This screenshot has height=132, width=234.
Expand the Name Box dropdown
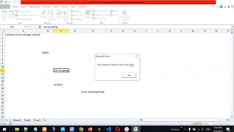coord(25,27)
